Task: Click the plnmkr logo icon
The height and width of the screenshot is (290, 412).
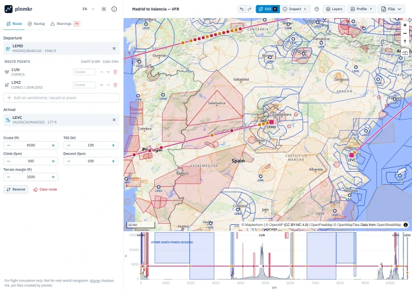Action: pyautogui.click(x=9, y=9)
